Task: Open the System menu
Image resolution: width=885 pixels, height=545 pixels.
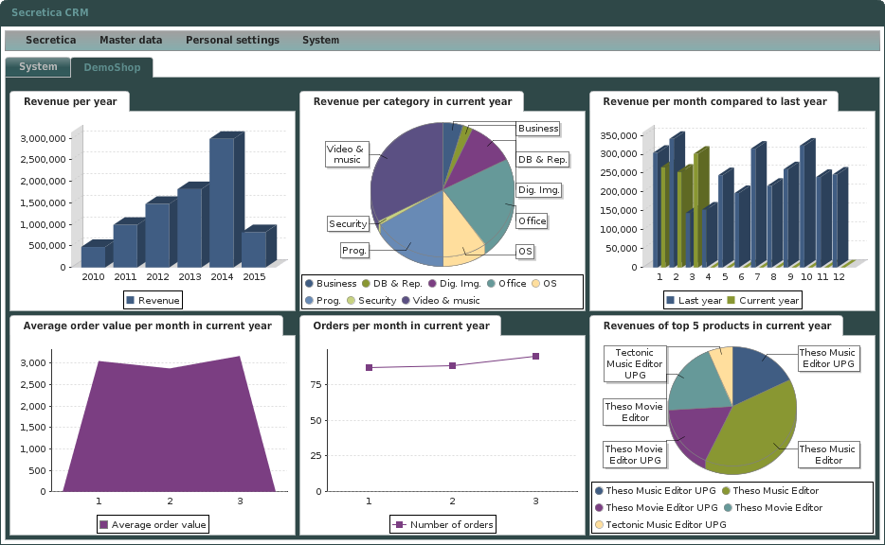Action: tap(320, 40)
